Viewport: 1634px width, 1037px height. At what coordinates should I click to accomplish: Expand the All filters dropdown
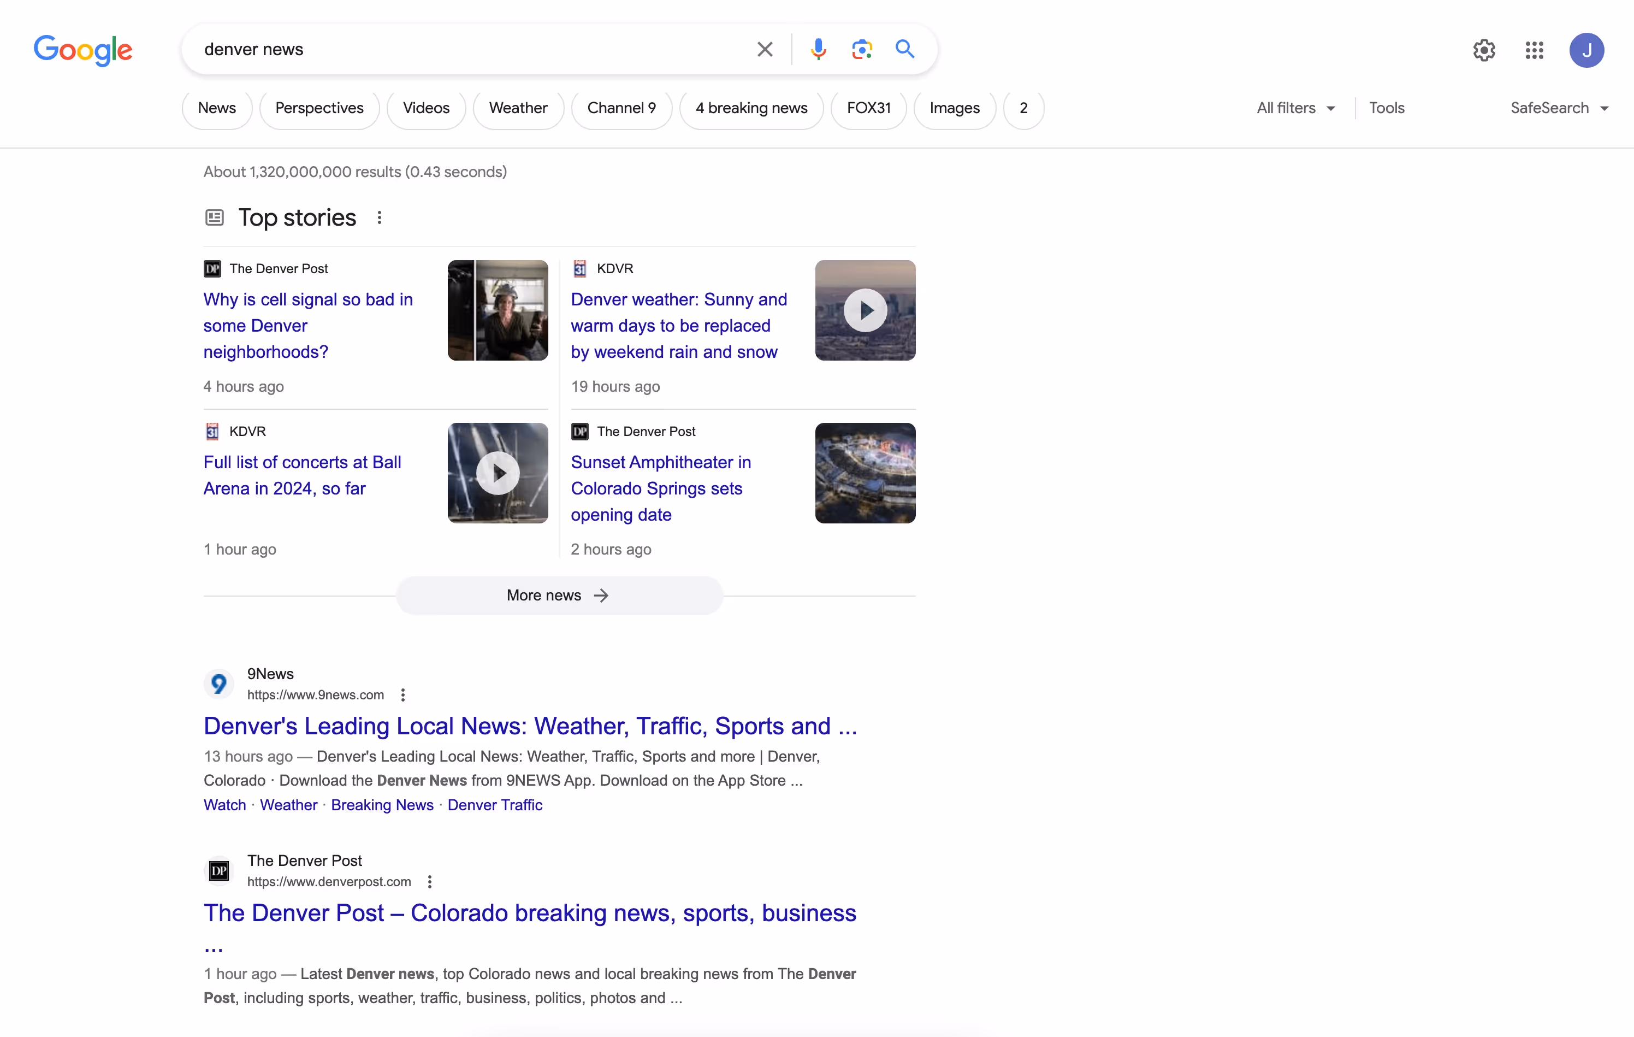click(x=1295, y=108)
